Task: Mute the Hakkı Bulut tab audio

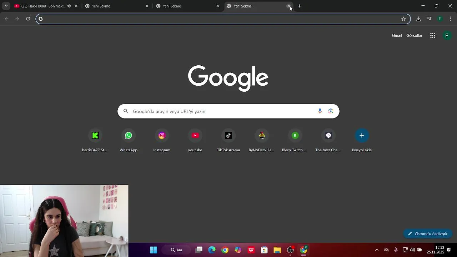Action: [69, 6]
